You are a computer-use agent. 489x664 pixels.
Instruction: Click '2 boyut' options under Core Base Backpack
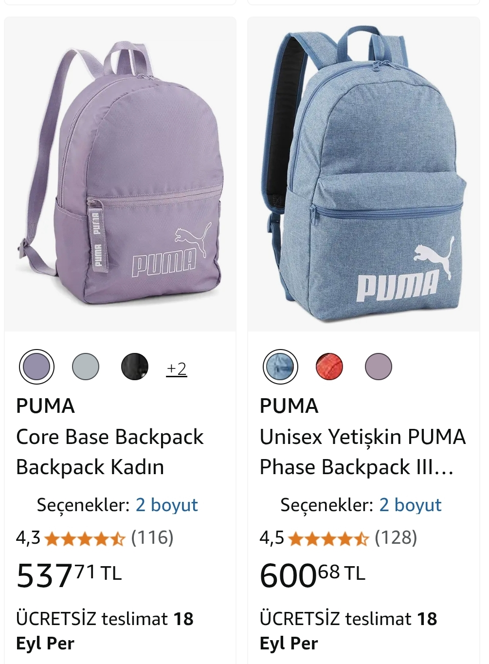click(x=167, y=505)
